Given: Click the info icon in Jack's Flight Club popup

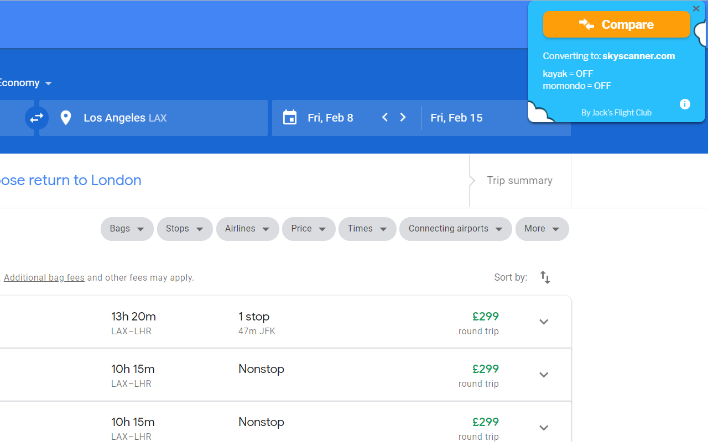Looking at the screenshot, I should point(685,104).
